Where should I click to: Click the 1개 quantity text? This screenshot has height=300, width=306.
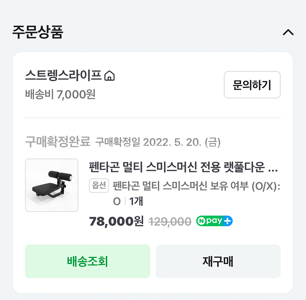136,201
